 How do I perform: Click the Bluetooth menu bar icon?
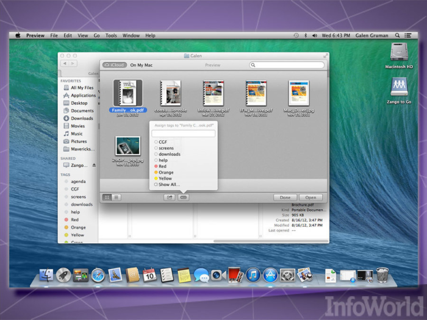[306, 35]
